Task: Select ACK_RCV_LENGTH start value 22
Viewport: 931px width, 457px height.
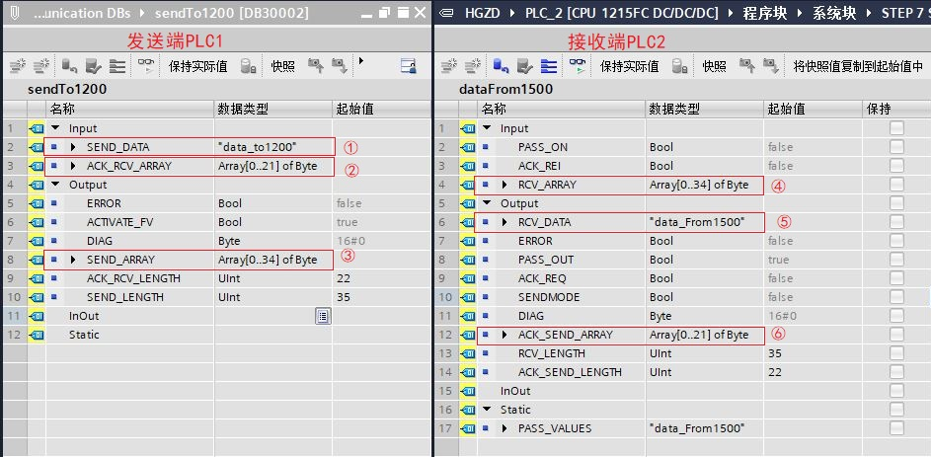Action: pos(344,278)
